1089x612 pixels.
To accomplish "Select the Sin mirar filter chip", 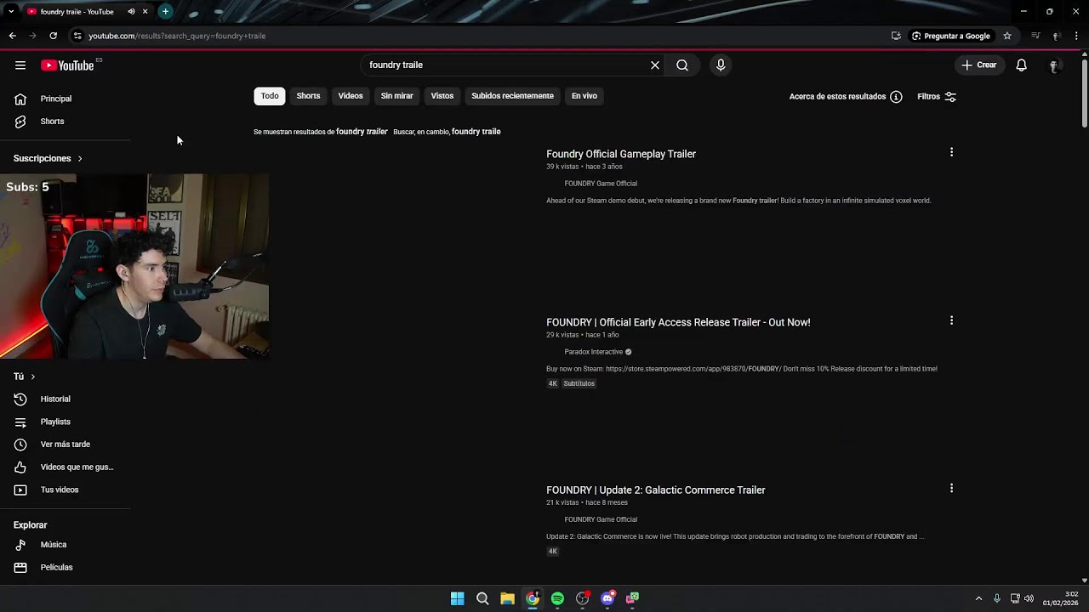I will (x=396, y=96).
